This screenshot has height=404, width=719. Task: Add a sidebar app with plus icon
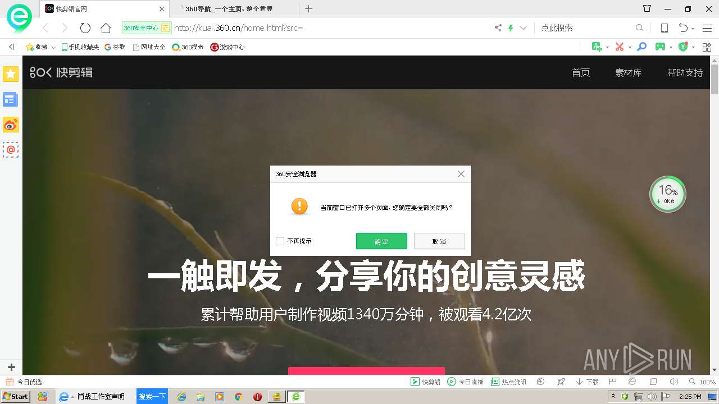point(11,368)
